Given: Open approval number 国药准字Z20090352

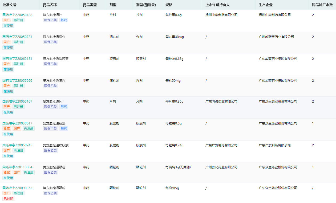Looking at the screenshot, I should (17, 188).
